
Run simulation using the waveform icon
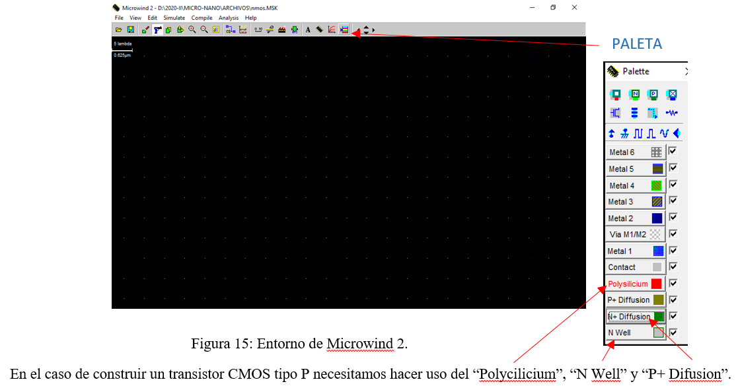(243, 30)
